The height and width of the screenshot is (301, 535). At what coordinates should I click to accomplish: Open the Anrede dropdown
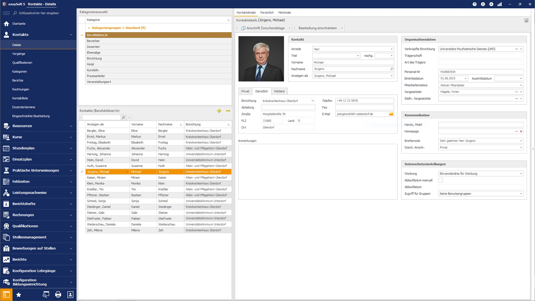pyautogui.click(x=391, y=49)
